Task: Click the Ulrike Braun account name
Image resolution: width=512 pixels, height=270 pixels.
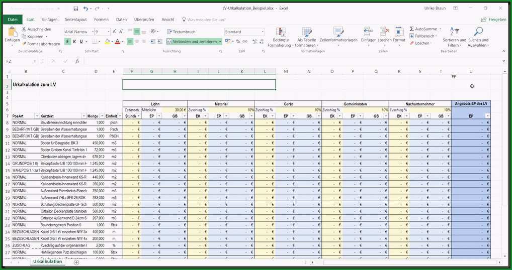Action: pyautogui.click(x=435, y=9)
